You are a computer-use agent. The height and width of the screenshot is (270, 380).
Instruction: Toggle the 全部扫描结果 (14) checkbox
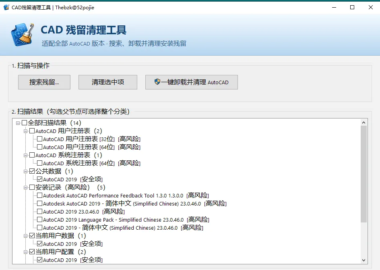[24, 123]
